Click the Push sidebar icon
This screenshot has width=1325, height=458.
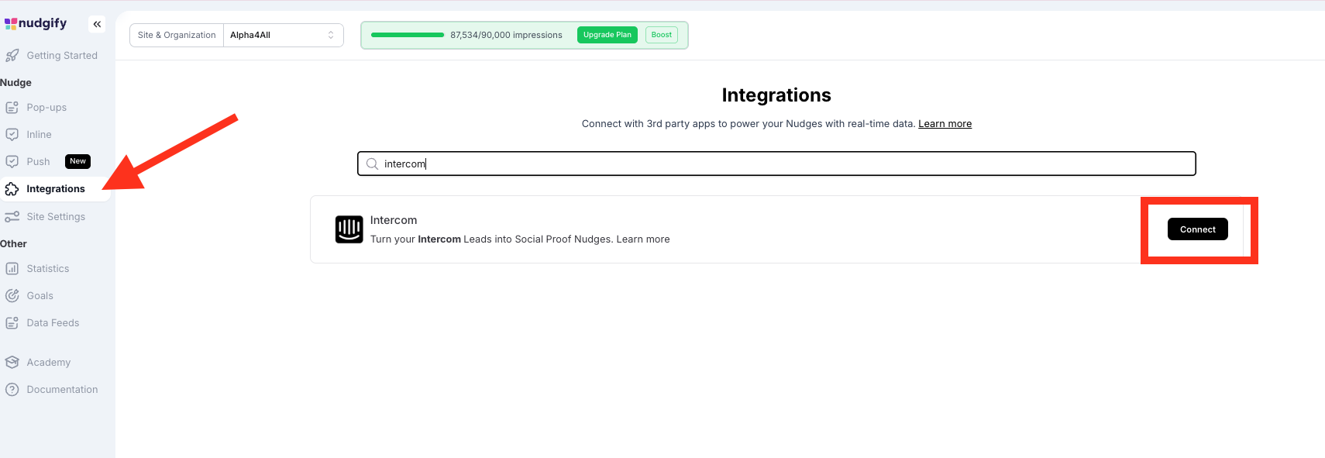(12, 162)
